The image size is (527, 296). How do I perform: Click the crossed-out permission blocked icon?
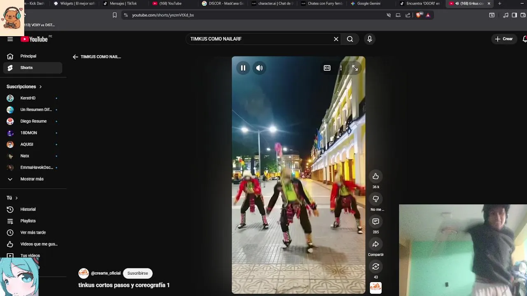(389, 15)
